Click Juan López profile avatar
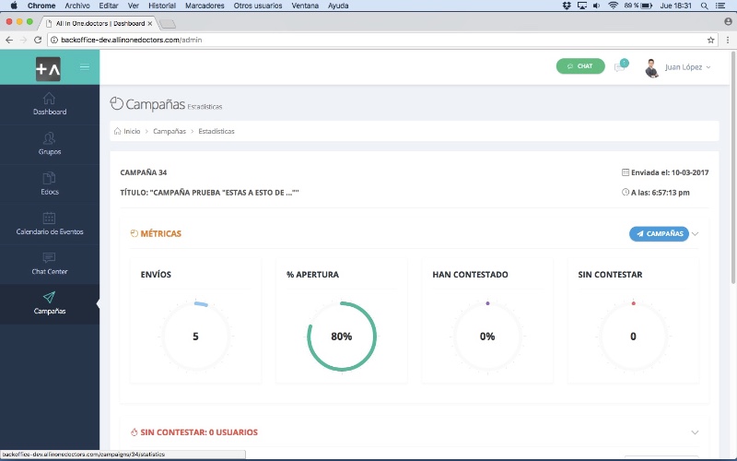This screenshot has width=737, height=461. coord(651,68)
